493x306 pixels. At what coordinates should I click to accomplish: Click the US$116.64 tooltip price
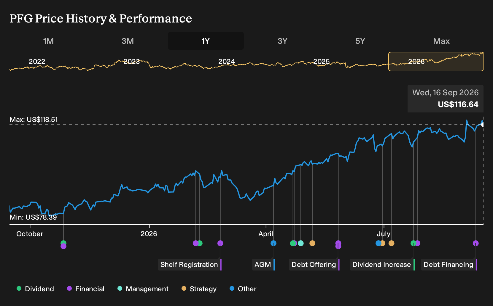coord(458,104)
